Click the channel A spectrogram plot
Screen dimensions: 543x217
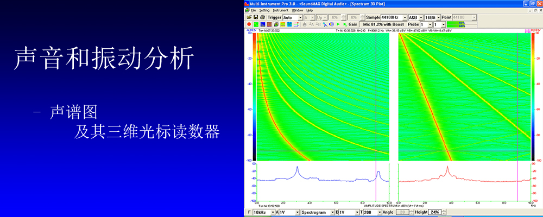(323, 97)
